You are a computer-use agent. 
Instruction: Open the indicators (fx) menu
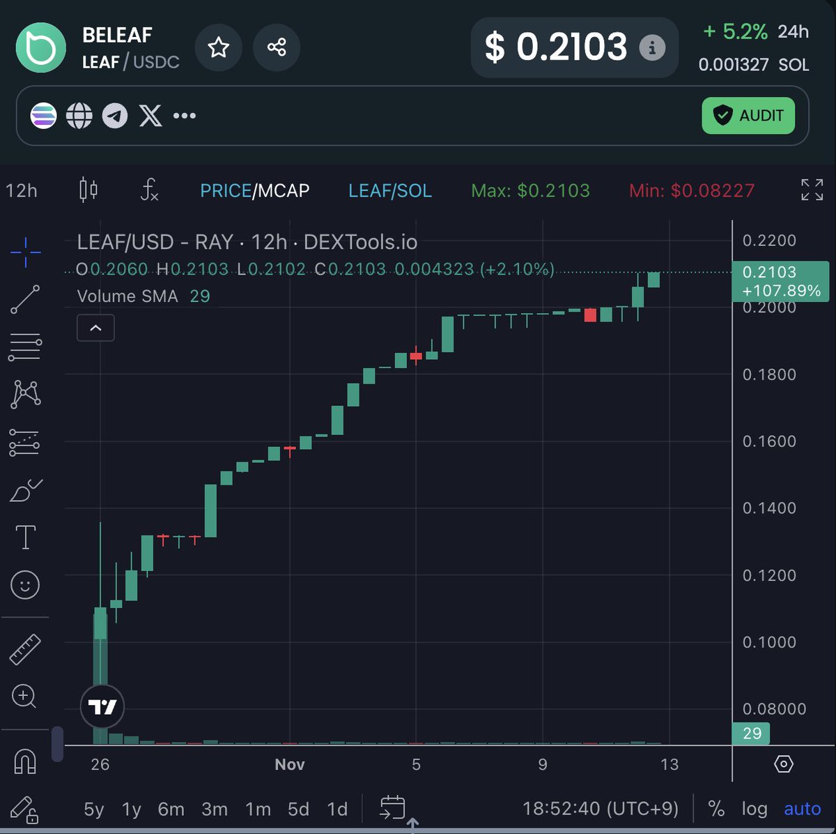149,190
